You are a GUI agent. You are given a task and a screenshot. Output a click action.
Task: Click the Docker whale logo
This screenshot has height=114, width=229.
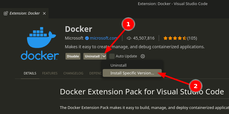pos(40,43)
